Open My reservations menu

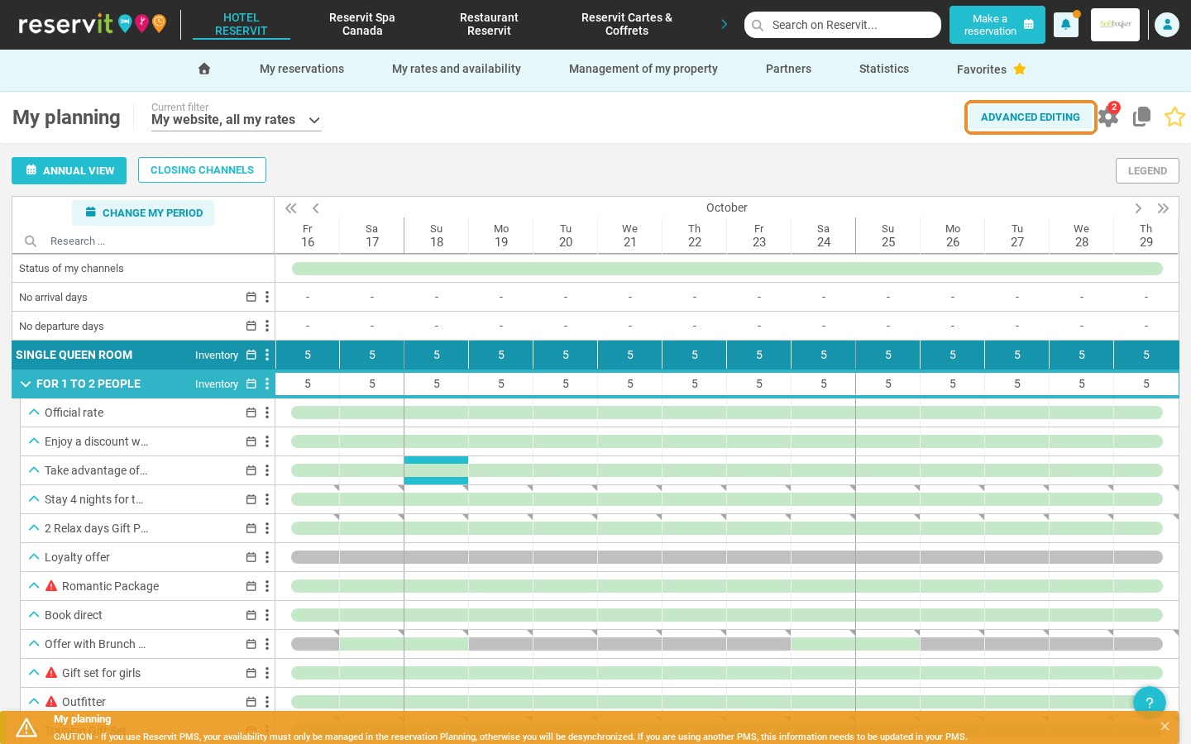[302, 69]
